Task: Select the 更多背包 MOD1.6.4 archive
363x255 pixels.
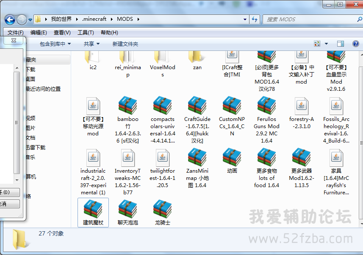Action: point(267,72)
